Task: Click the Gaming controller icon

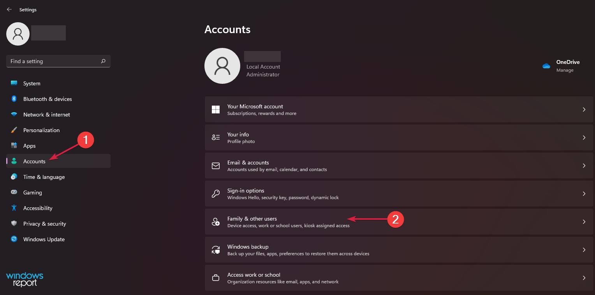Action: [x=14, y=193]
